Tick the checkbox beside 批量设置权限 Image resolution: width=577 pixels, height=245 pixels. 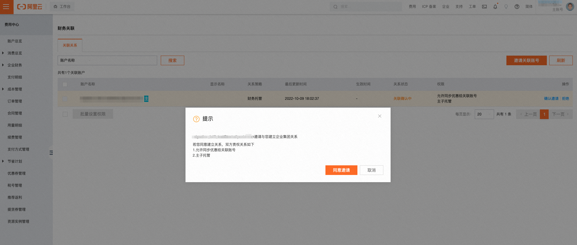pos(65,114)
